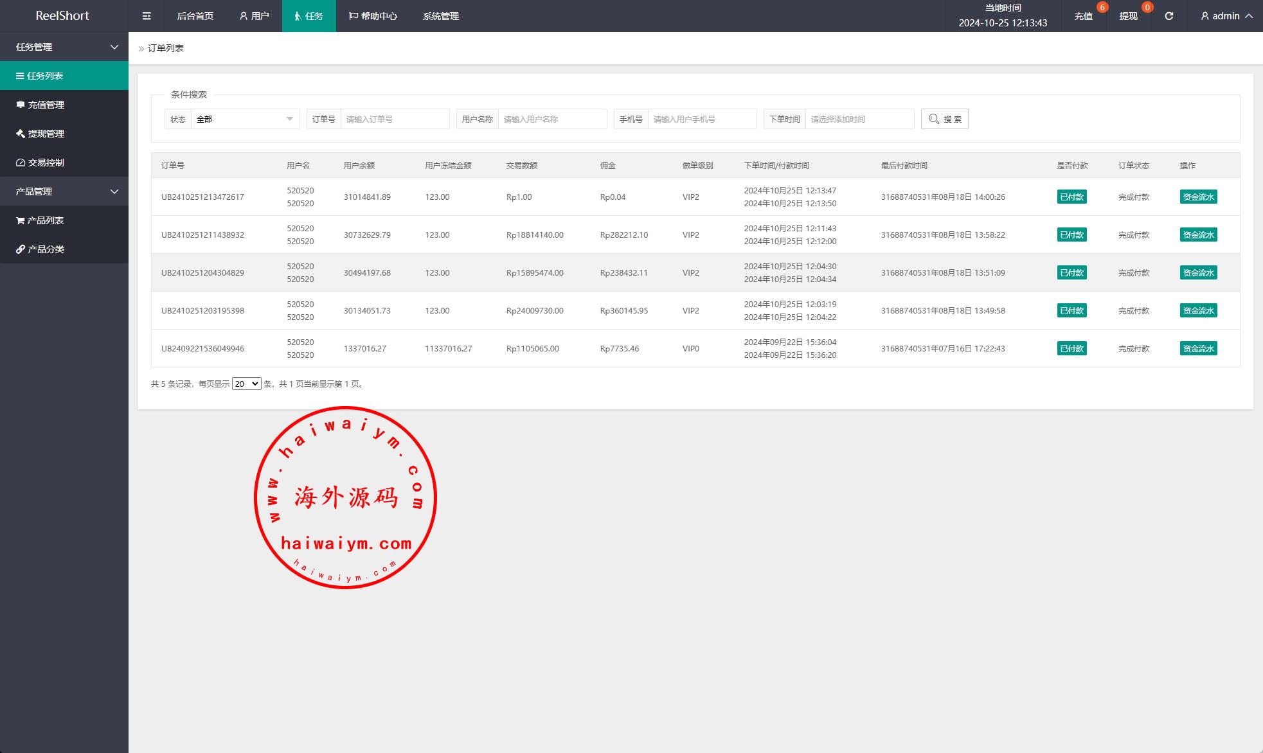Image resolution: width=1263 pixels, height=753 pixels.
Task: Open 提现管理 in the sidebar
Action: [46, 134]
